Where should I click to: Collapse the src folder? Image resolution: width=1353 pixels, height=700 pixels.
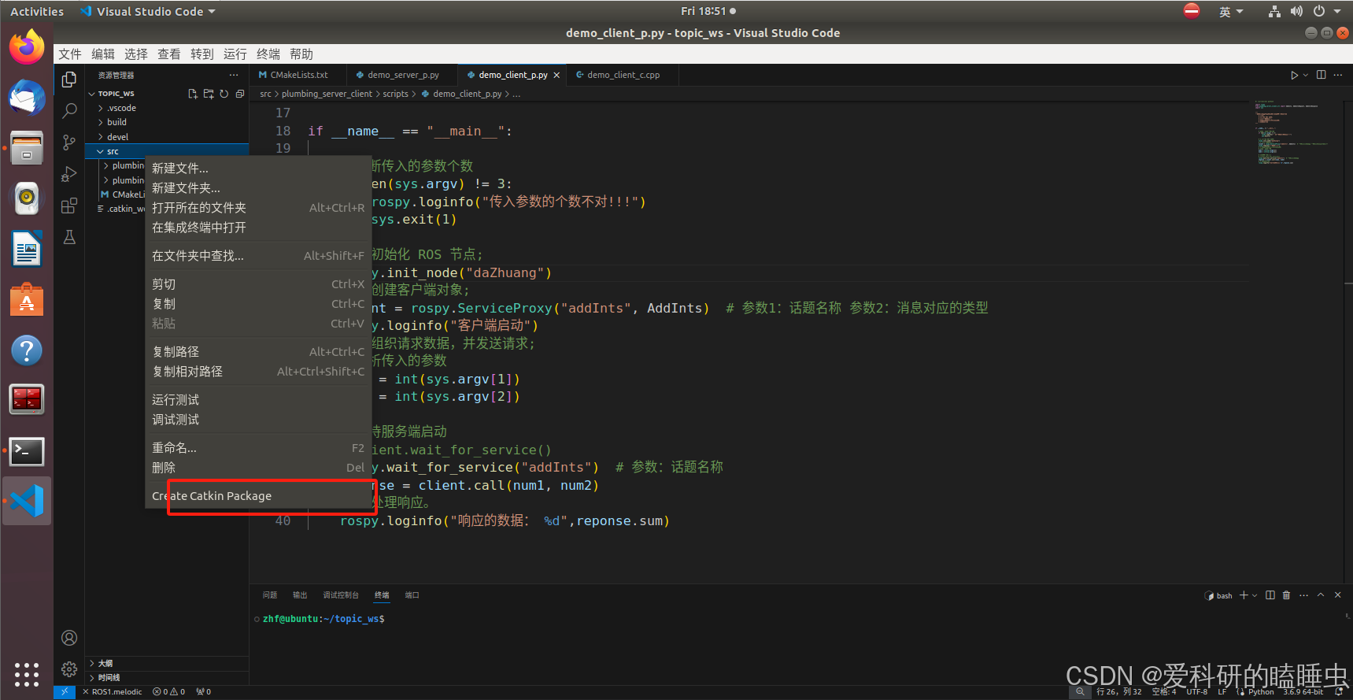pyautogui.click(x=167, y=151)
